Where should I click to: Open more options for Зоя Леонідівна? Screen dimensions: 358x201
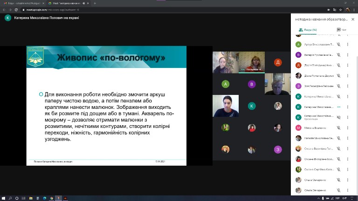click(x=347, y=86)
